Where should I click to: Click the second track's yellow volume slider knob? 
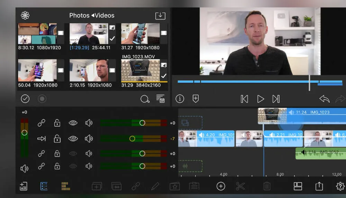[x=132, y=139]
